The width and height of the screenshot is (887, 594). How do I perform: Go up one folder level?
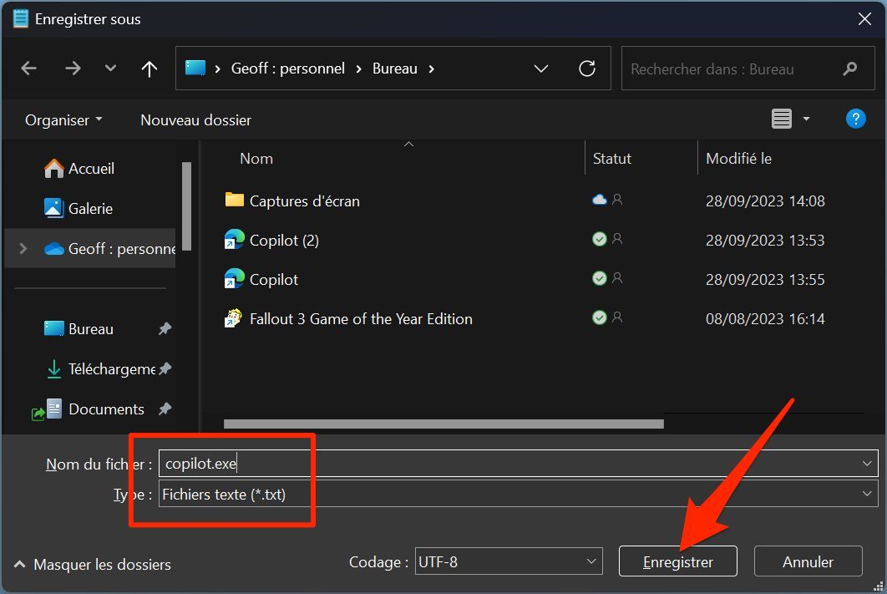click(x=149, y=69)
